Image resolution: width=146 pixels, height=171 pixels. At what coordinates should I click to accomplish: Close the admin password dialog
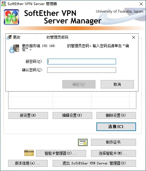[x=134, y=37]
